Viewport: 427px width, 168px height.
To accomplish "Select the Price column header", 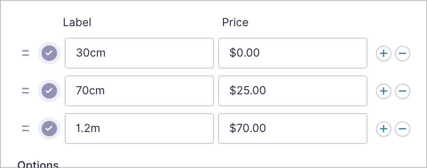I will (x=235, y=22).
